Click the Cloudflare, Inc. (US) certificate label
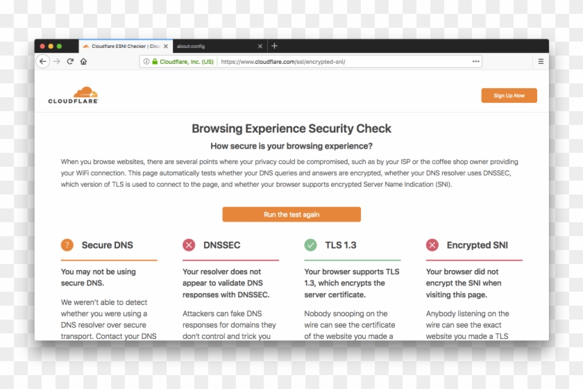The image size is (583, 389). [x=187, y=62]
